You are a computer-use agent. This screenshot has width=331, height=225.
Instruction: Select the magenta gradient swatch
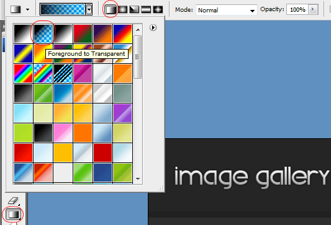click(x=83, y=73)
